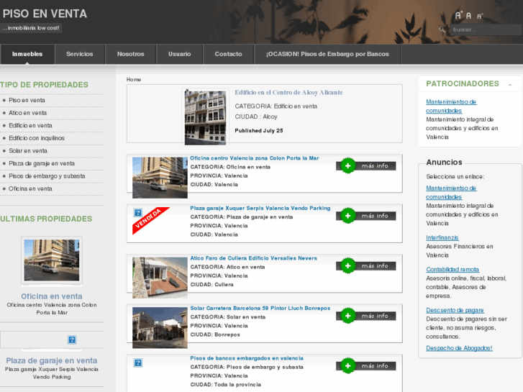Click the Alcoy building thumbnail image
Image resolution: width=523 pixels, height=392 pixels.
click(205, 117)
